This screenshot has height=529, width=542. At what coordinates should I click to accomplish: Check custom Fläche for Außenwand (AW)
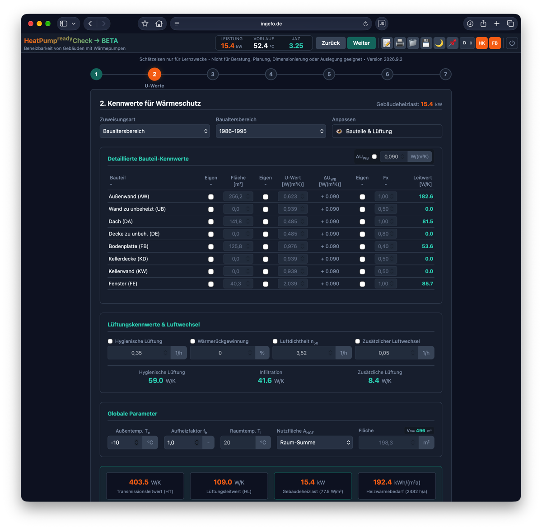pyautogui.click(x=211, y=197)
